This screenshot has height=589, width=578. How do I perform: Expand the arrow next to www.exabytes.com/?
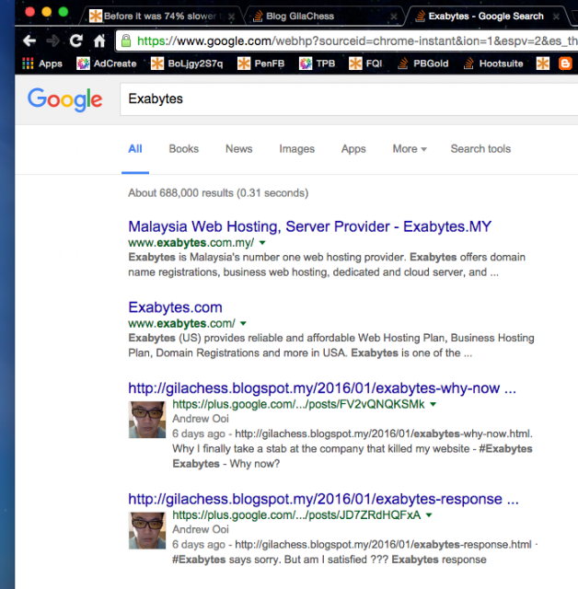coord(243,323)
